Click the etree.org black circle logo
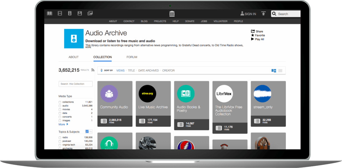Image resolution: width=342 pixels, height=168 pixels. point(147,94)
